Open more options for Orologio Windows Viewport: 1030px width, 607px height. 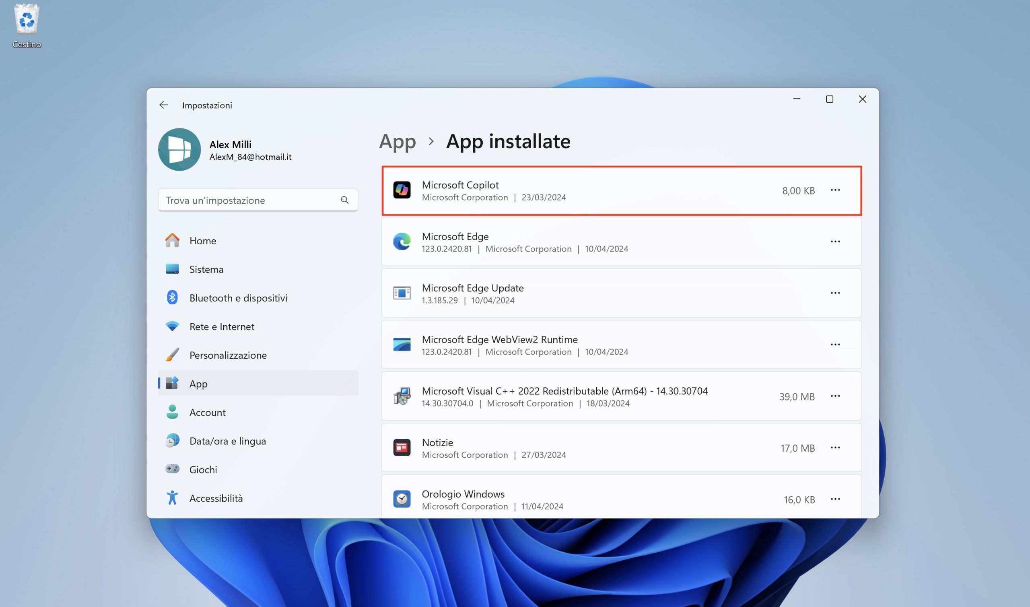pyautogui.click(x=835, y=500)
